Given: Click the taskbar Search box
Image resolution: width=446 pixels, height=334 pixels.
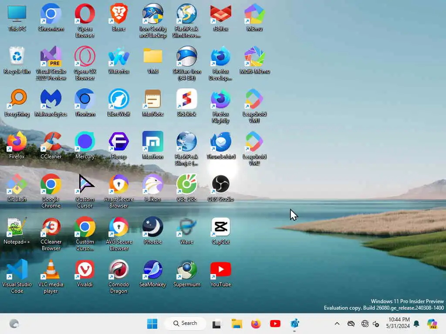Looking at the screenshot, I should pos(185,324).
